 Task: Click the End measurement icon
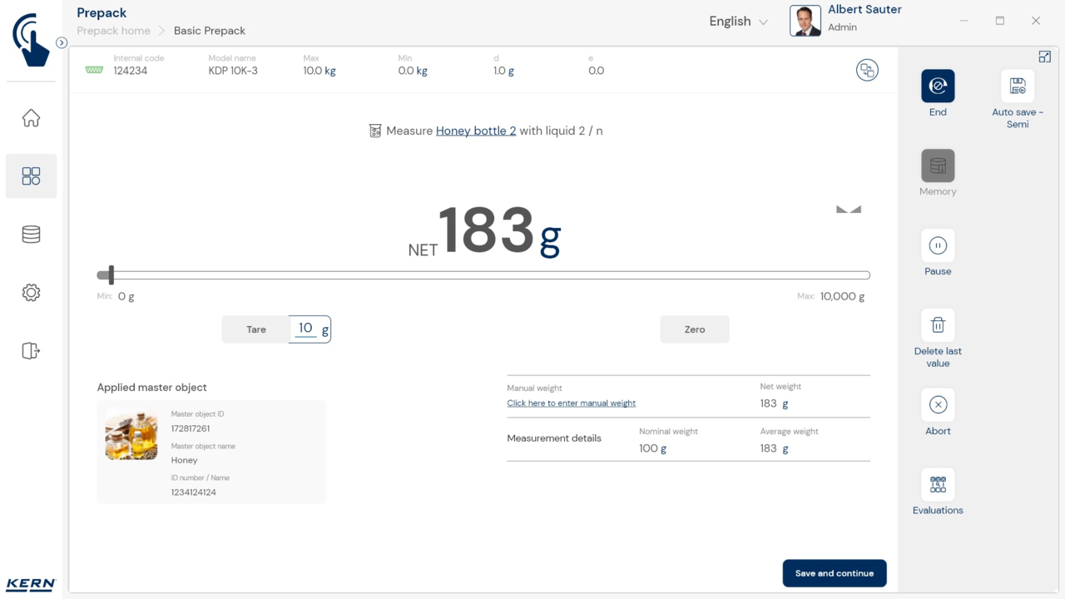938,87
